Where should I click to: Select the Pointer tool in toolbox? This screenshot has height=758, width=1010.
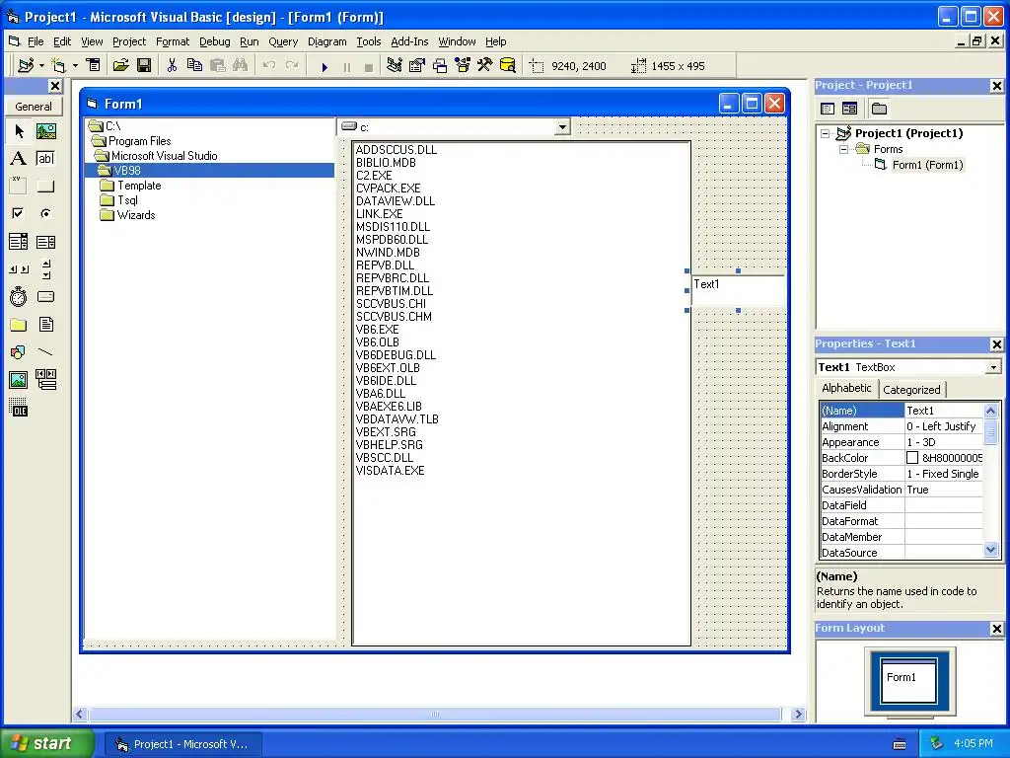pyautogui.click(x=19, y=131)
